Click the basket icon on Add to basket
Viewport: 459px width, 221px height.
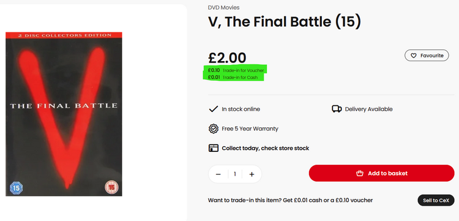pyautogui.click(x=359, y=173)
